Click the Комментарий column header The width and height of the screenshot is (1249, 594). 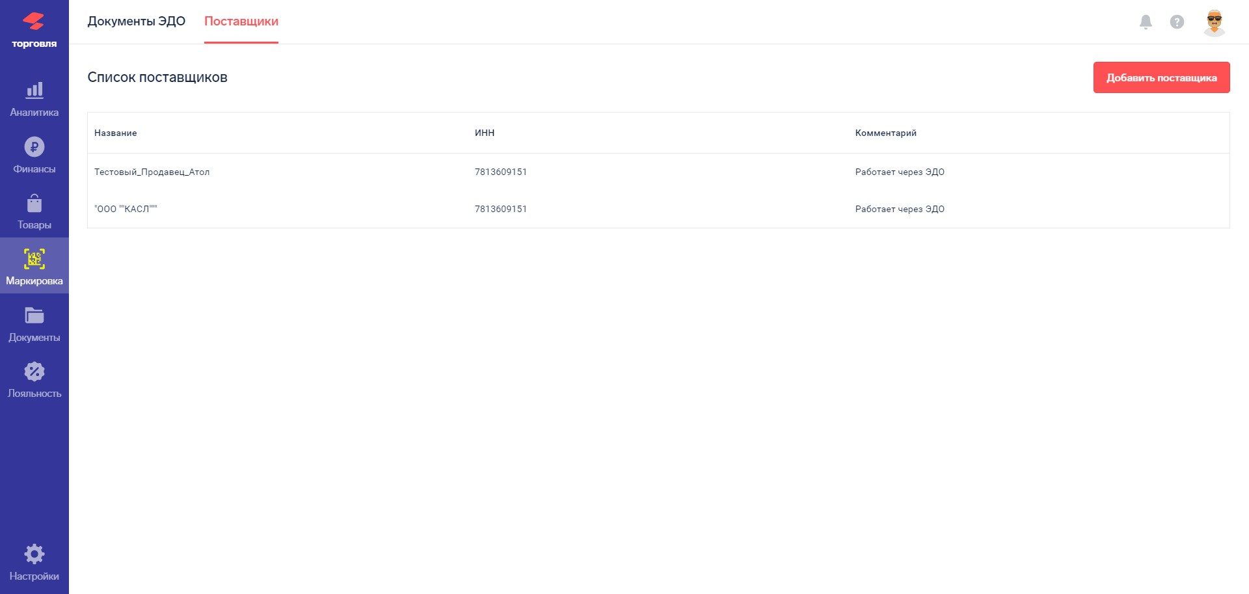pos(885,133)
